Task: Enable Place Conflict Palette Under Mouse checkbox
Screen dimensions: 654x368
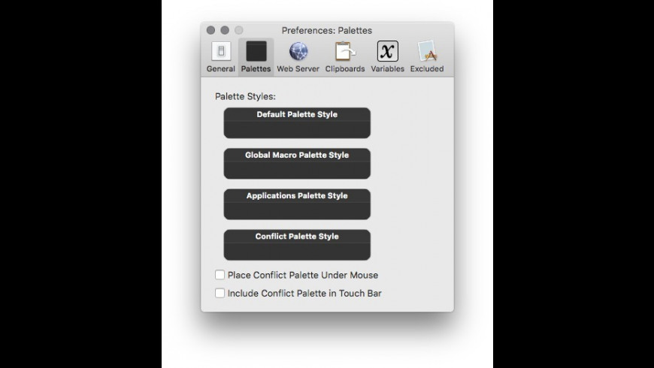Action: [x=220, y=275]
